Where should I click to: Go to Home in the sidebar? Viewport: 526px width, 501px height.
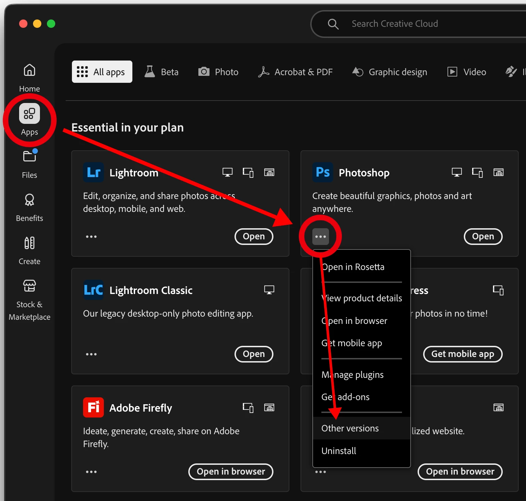point(30,78)
